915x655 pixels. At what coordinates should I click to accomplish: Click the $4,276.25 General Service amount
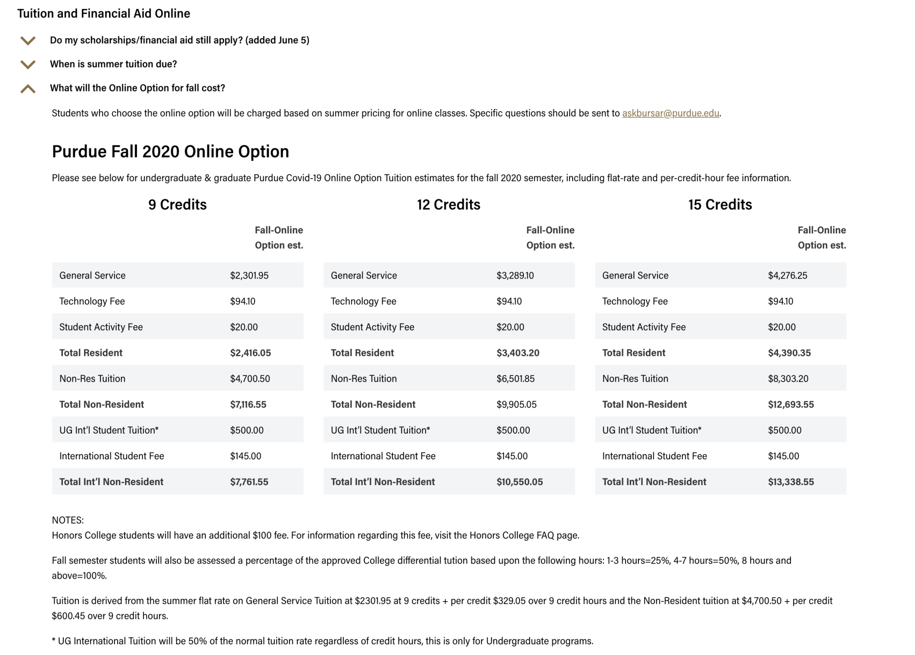pos(787,275)
